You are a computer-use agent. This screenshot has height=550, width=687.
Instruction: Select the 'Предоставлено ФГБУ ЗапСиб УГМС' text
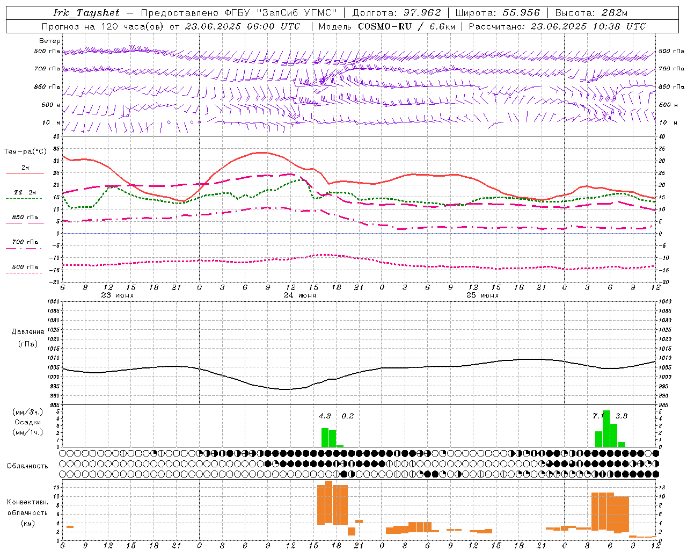238,13
